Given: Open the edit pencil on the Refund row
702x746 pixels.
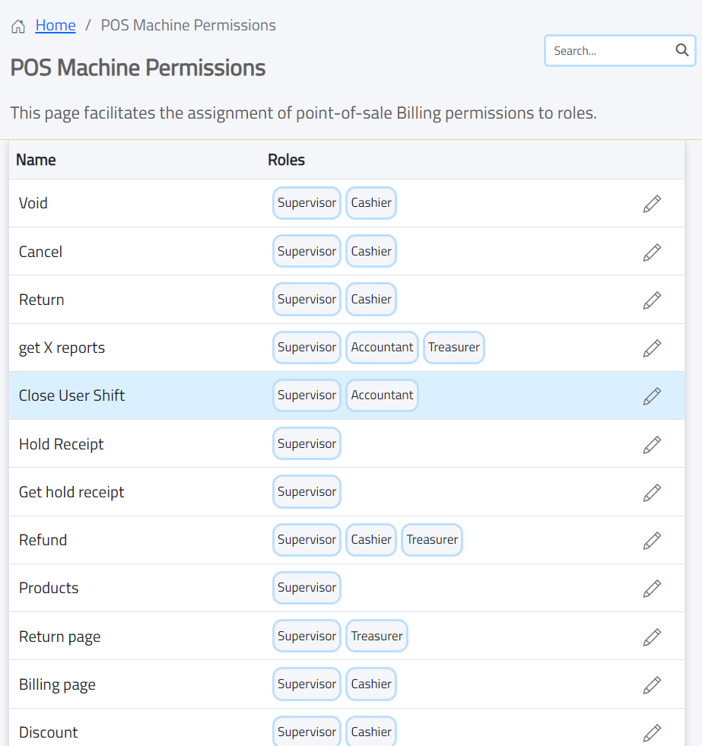Looking at the screenshot, I should tap(652, 541).
